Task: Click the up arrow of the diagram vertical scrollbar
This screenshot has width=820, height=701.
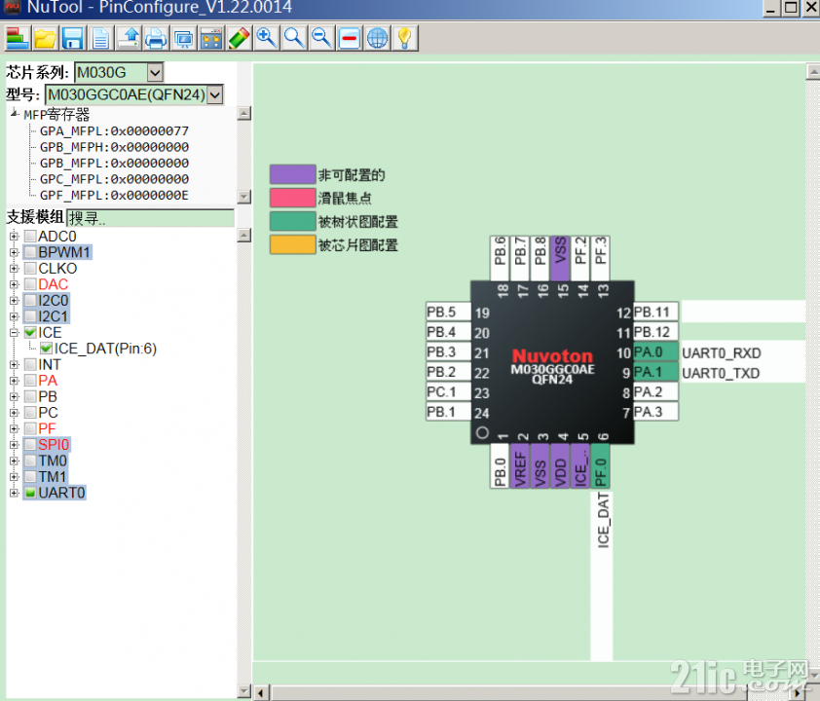Action: tap(812, 72)
